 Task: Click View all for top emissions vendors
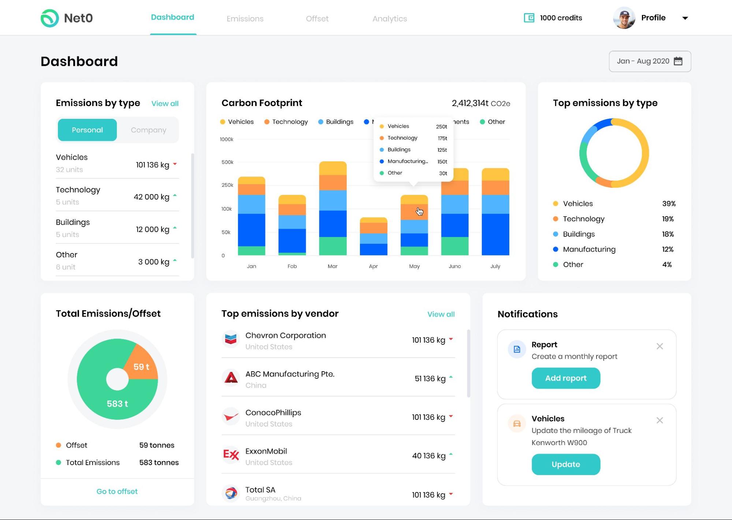click(x=441, y=314)
